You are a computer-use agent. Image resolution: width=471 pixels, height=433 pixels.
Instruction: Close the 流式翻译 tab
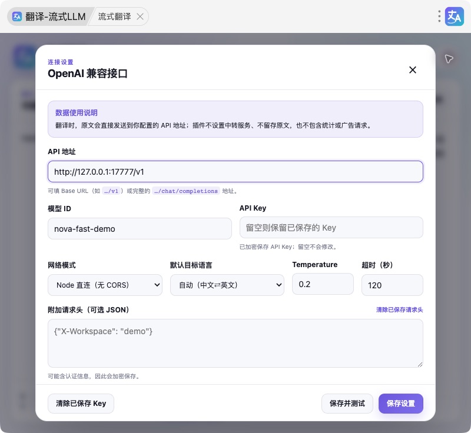point(140,16)
